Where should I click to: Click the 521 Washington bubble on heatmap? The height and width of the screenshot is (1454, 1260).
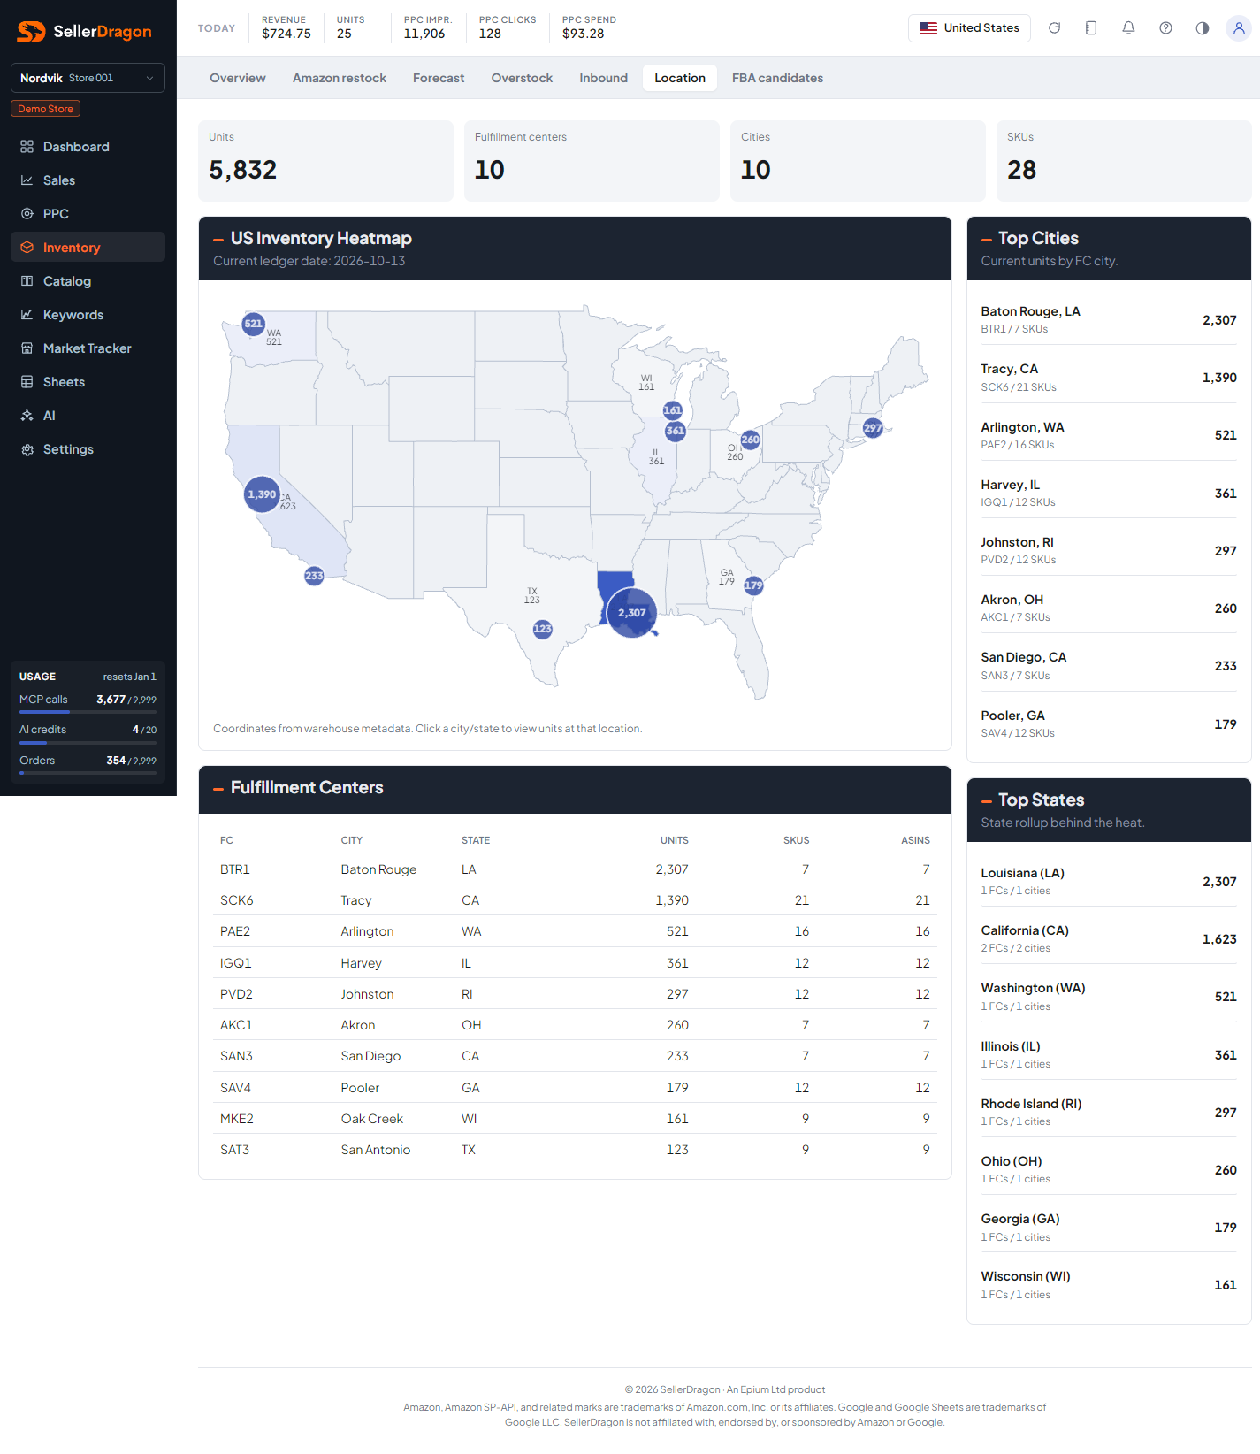254,324
